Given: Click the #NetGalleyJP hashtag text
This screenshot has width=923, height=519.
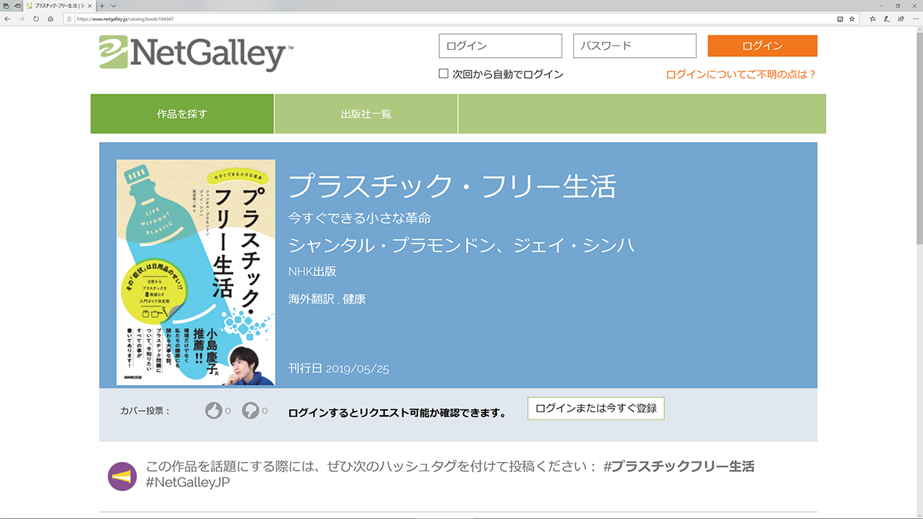Looking at the screenshot, I should click(x=188, y=483).
